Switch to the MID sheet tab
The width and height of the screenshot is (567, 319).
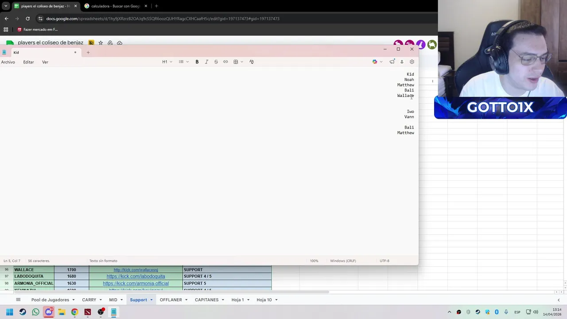pyautogui.click(x=113, y=300)
